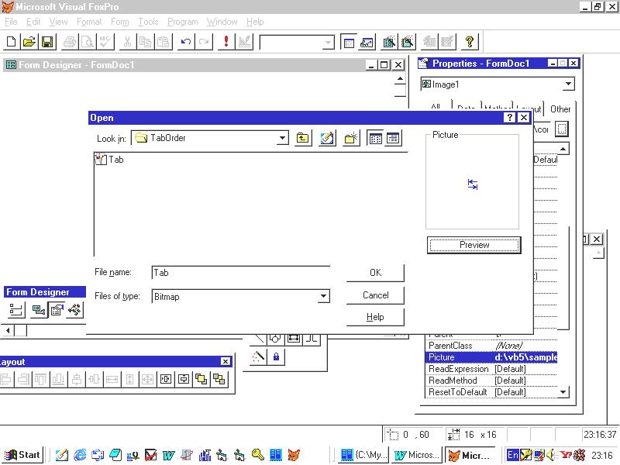This screenshot has height=465, width=620.
Task: Click Internet Explorer icon in quick launch
Action: point(81,455)
